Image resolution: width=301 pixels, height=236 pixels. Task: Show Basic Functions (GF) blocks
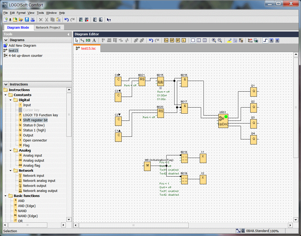click(172, 40)
